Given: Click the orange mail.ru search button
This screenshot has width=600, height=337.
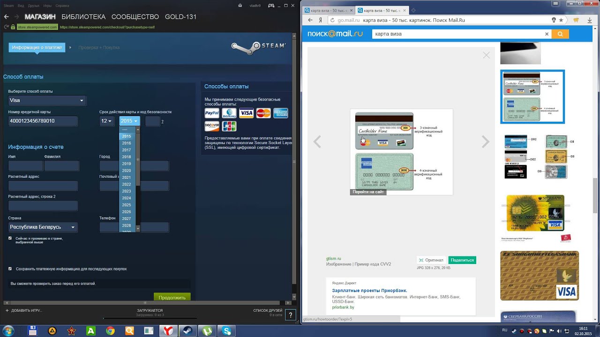Looking at the screenshot, I should point(560,34).
